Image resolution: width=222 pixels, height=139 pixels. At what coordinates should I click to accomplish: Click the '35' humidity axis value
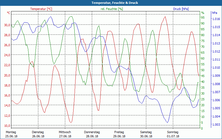[203, 88]
